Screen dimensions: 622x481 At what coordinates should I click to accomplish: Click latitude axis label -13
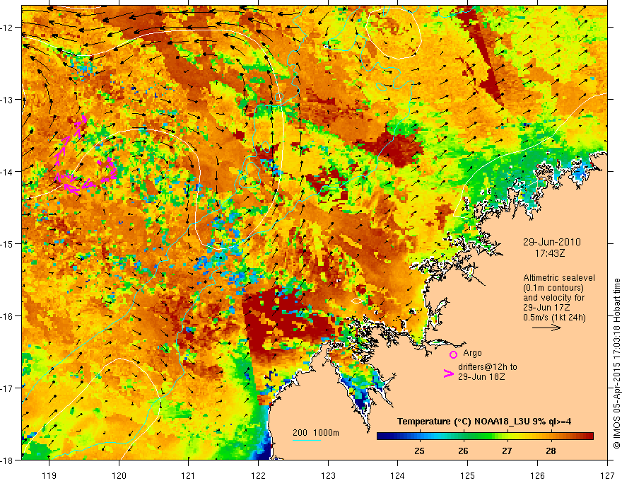point(8,100)
